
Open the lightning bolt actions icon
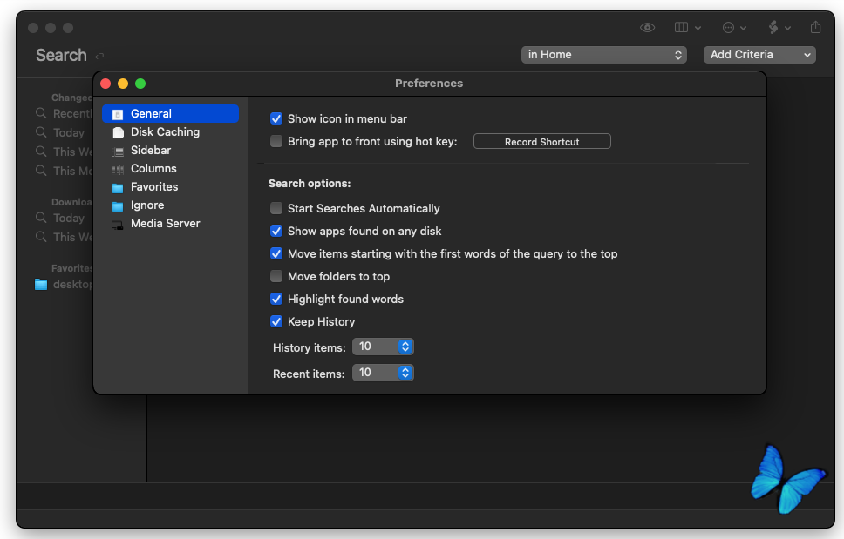point(773,28)
